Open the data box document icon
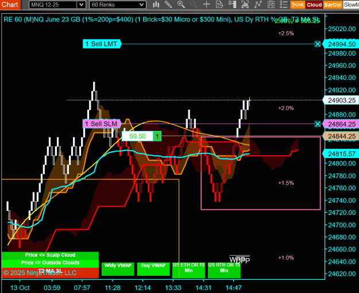 pyautogui.click(x=219, y=5)
